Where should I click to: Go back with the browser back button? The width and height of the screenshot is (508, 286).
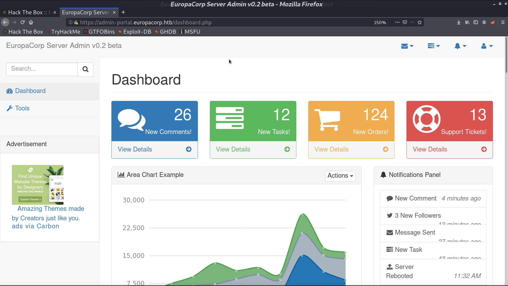[x=5, y=22]
